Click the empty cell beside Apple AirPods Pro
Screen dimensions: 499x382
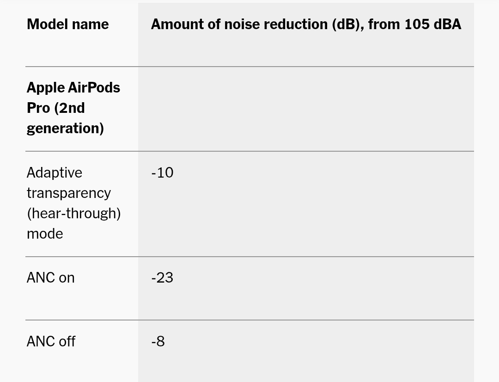pyautogui.click(x=305, y=109)
